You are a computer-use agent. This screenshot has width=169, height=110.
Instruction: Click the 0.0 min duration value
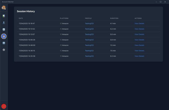[113, 34]
